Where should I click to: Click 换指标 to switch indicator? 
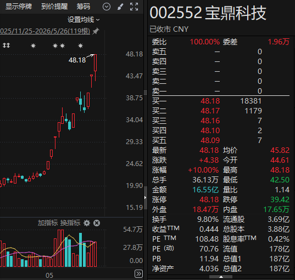click(x=70, y=223)
